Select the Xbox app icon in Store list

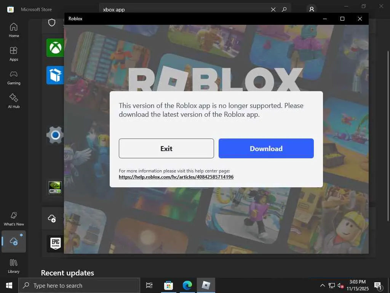pyautogui.click(x=55, y=48)
